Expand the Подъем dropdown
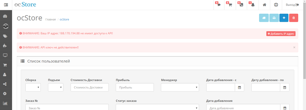 (x=56, y=87)
